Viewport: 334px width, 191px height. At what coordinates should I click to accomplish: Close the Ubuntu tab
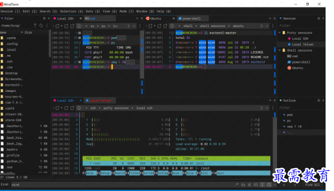173,18
